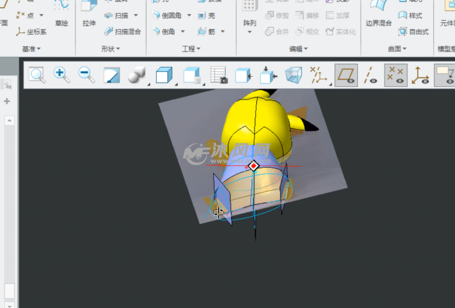Click the red diamond drag handle on model
This screenshot has width=455, height=308.
254,166
